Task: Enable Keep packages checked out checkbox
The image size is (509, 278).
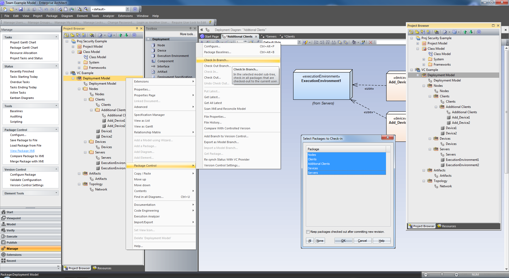Action: click(308, 232)
